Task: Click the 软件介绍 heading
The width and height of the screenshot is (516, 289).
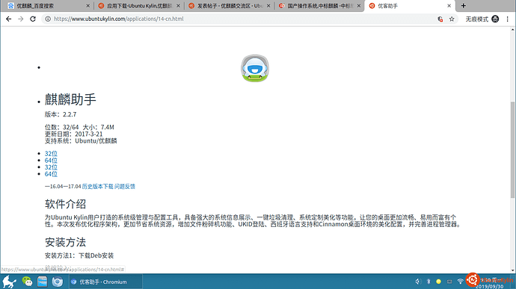Action: (x=65, y=204)
